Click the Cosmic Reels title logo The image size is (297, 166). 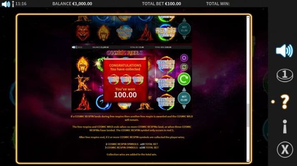coord(125,53)
